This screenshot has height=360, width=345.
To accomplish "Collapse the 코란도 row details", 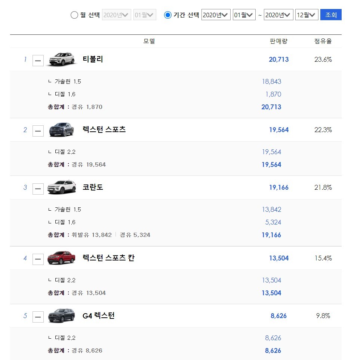I will (38, 189).
